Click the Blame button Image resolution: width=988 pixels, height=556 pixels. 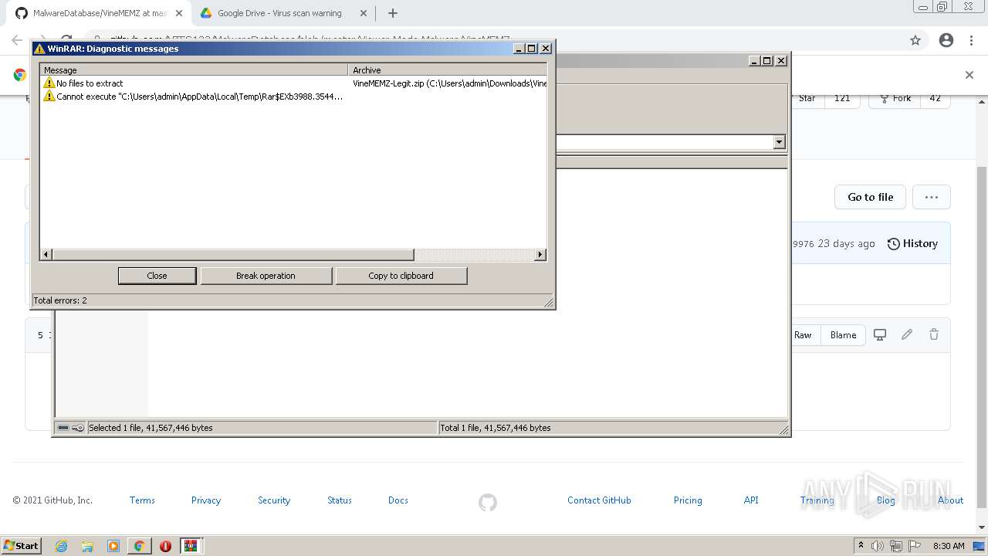click(843, 335)
